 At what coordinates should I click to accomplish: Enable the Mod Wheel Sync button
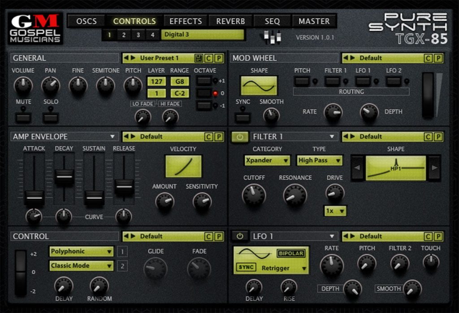click(x=242, y=118)
